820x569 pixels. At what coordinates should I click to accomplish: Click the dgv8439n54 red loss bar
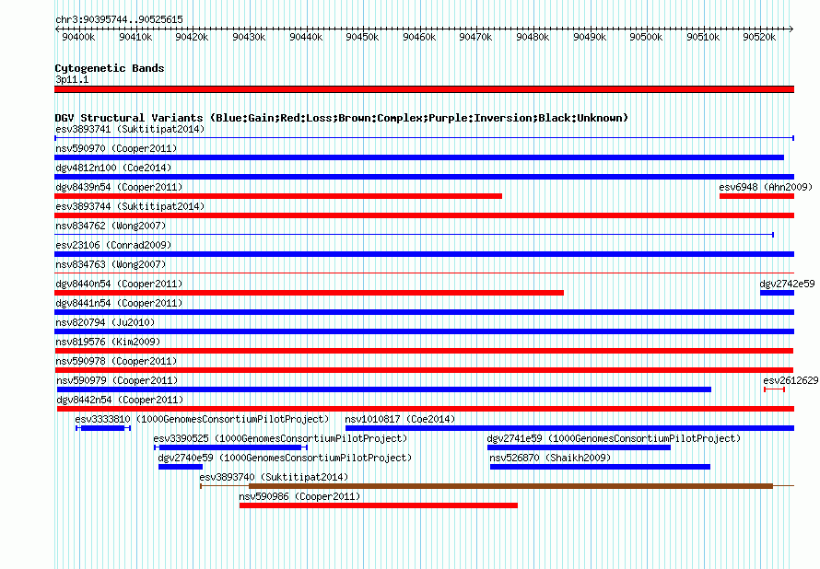pyautogui.click(x=278, y=196)
